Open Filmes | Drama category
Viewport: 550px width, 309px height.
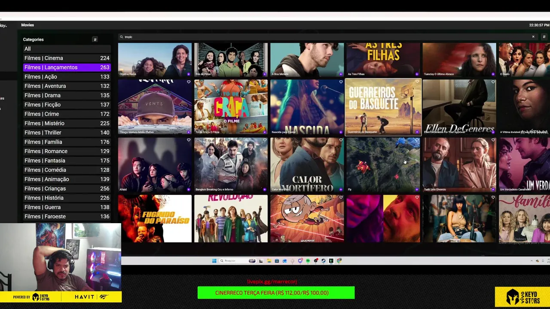point(67,95)
